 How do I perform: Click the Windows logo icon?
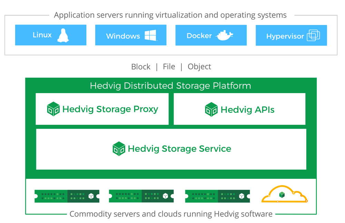point(150,35)
